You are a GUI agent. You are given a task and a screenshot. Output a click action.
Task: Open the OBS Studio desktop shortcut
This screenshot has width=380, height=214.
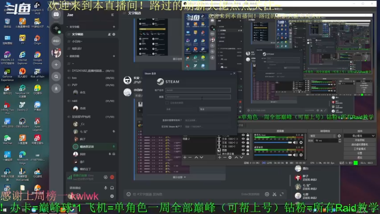[x=22, y=123]
